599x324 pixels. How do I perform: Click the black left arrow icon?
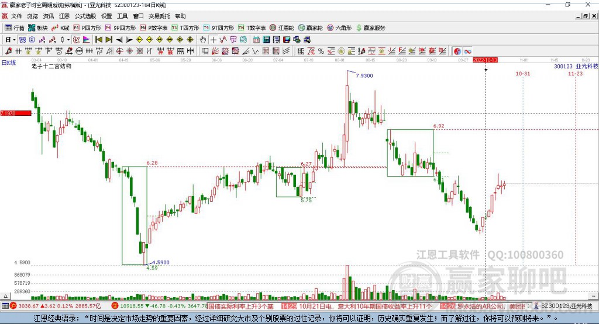point(119,40)
